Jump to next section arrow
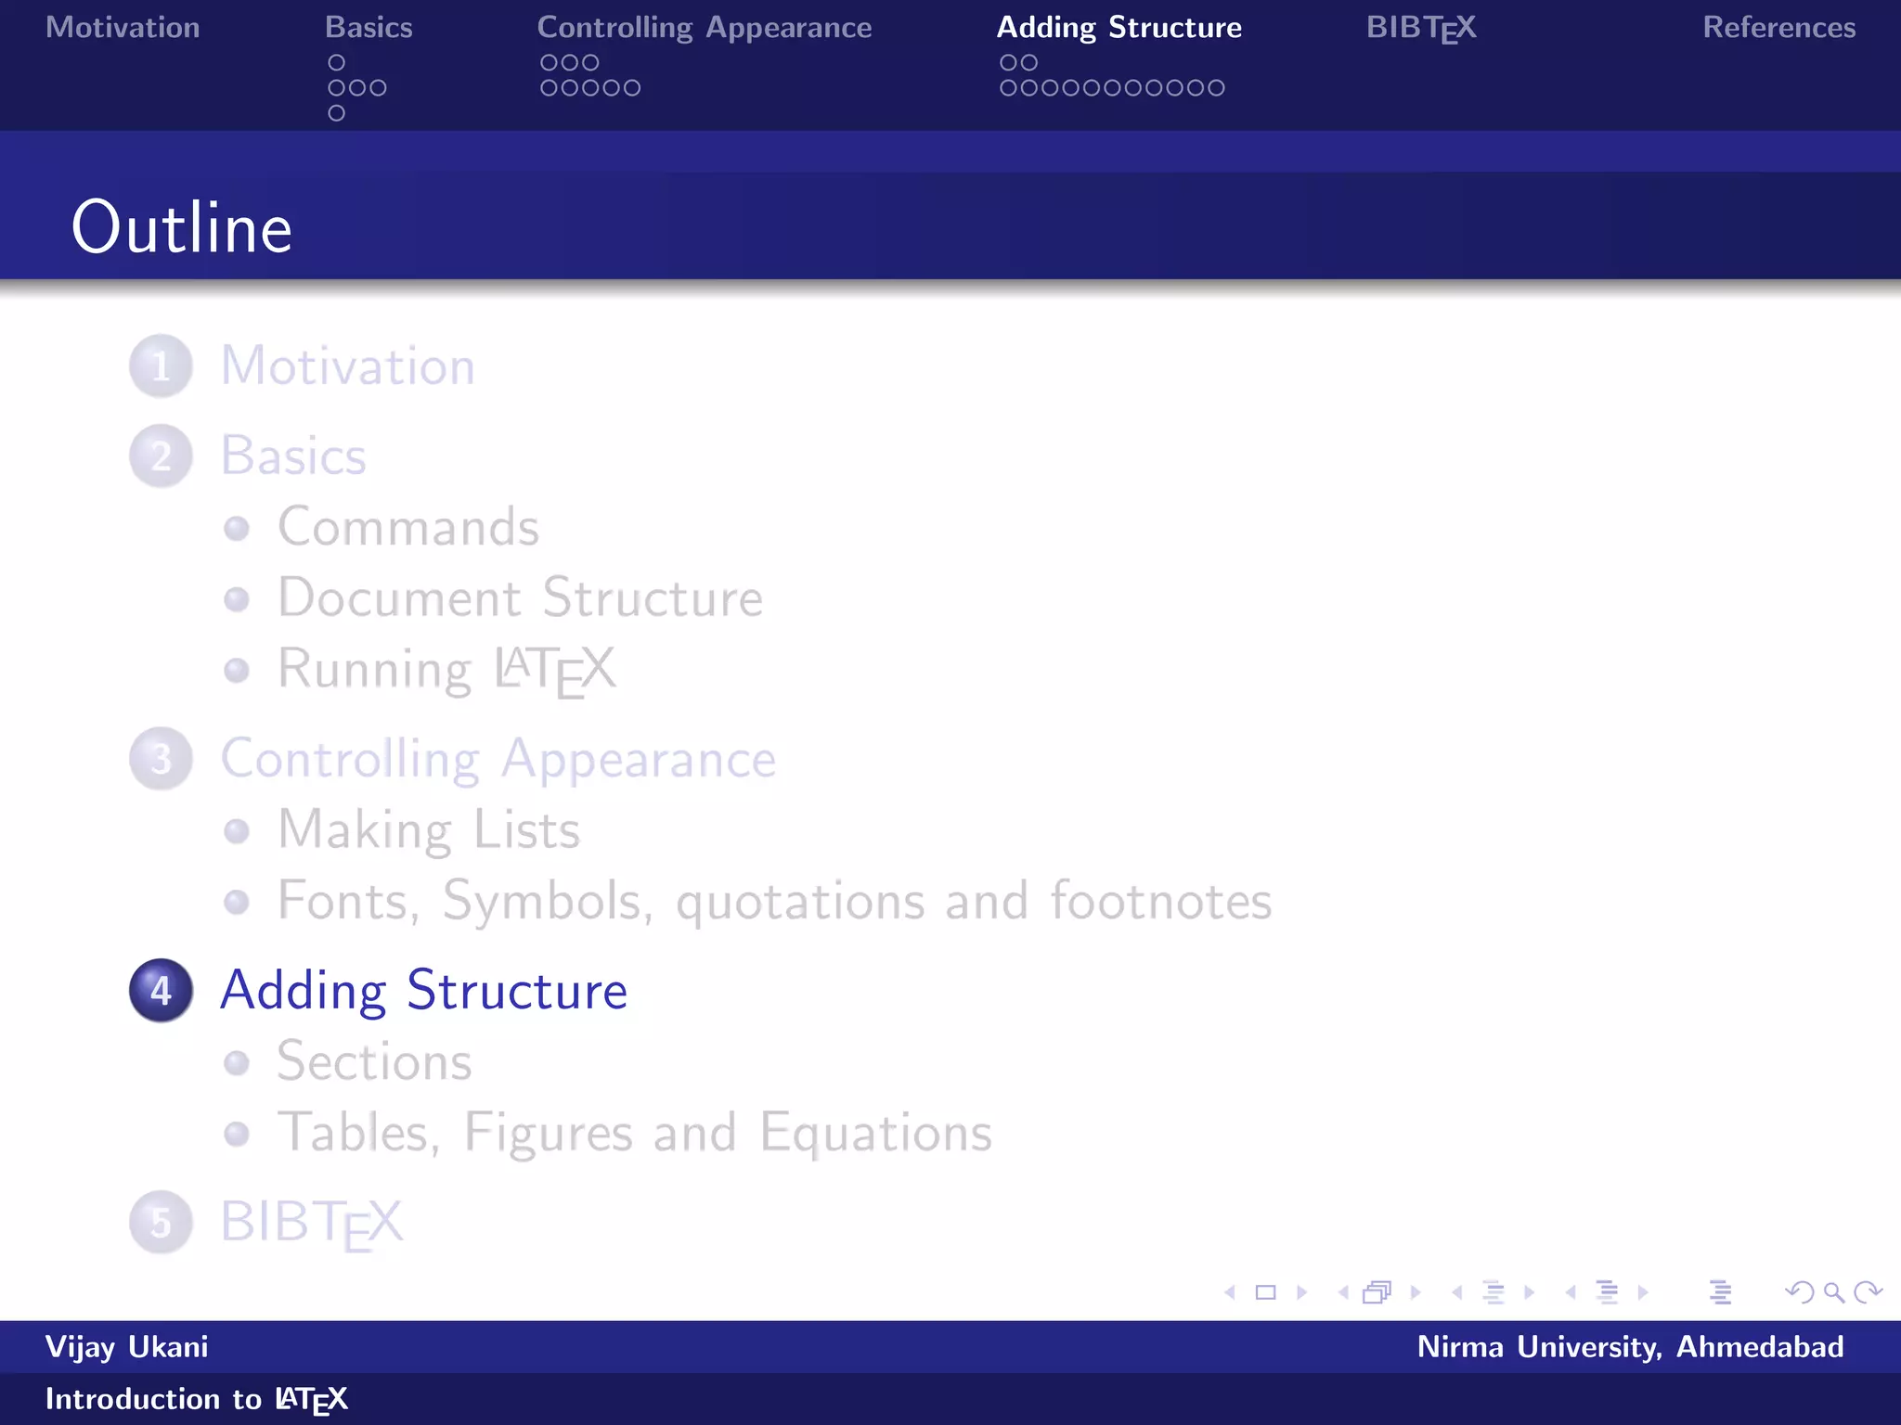The height and width of the screenshot is (1425, 1901). (x=1643, y=1292)
